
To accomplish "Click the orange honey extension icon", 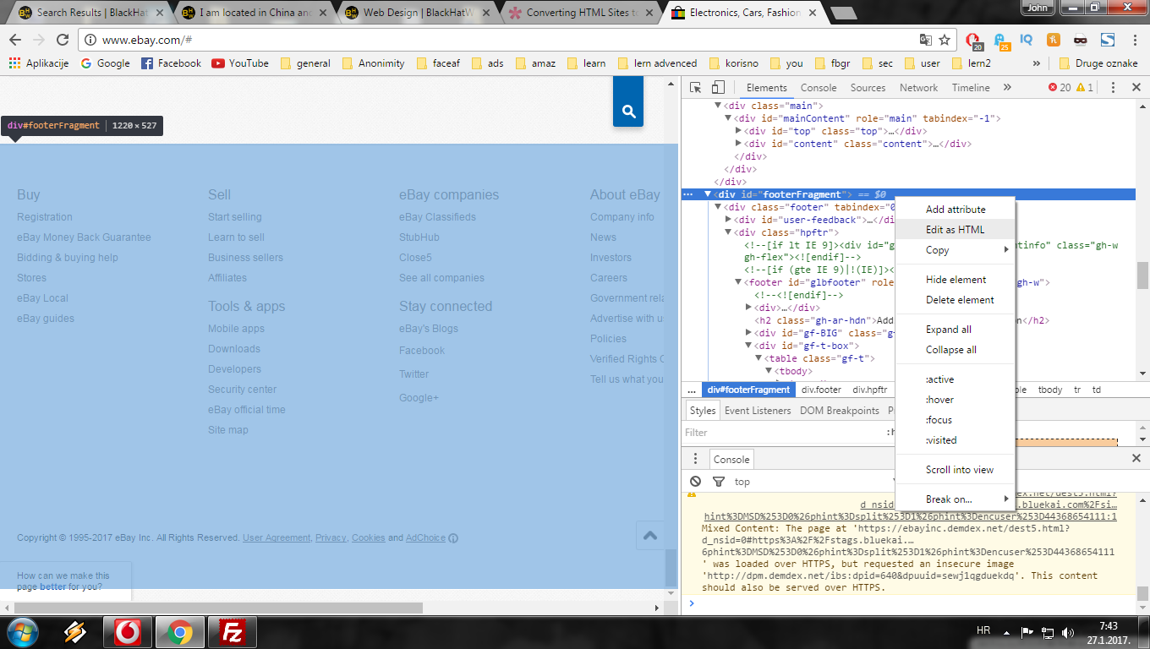I will [x=1053, y=40].
